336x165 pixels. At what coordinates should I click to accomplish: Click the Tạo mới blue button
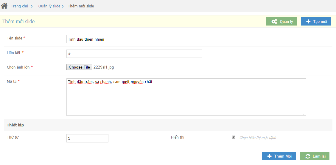[316, 22]
